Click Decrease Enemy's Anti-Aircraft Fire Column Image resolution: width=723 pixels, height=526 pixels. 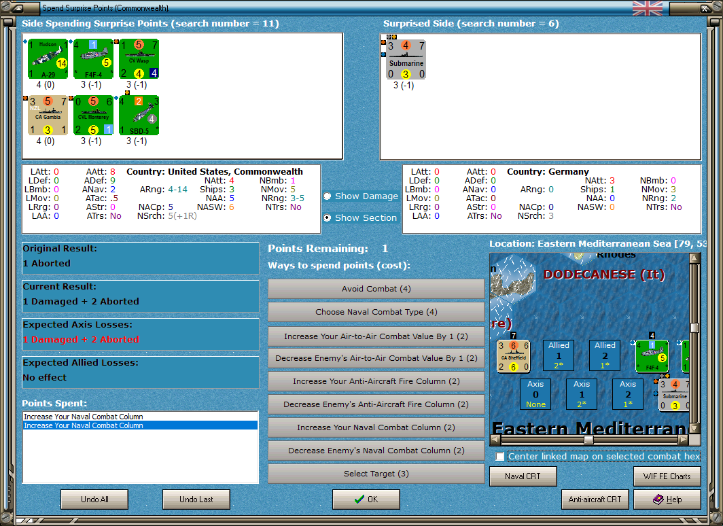tap(376, 404)
